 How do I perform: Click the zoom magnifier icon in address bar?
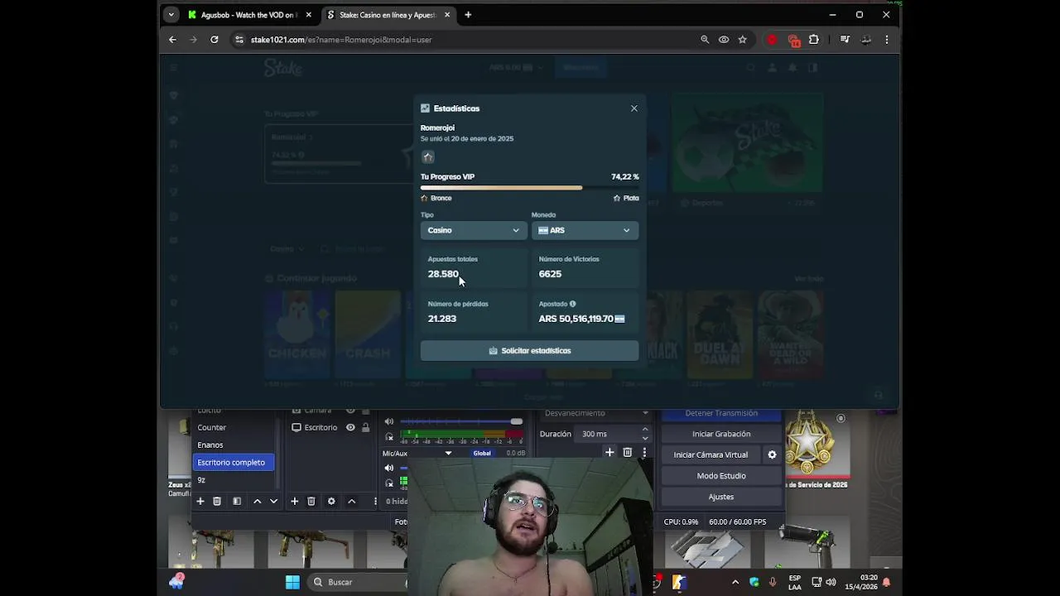click(x=705, y=40)
